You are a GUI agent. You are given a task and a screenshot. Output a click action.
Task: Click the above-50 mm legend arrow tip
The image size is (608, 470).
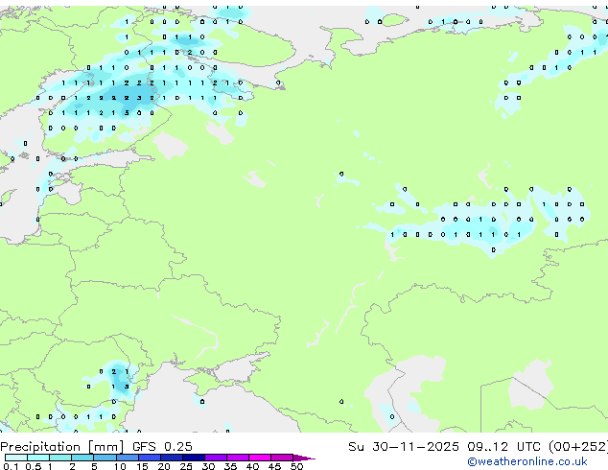[x=304, y=458]
